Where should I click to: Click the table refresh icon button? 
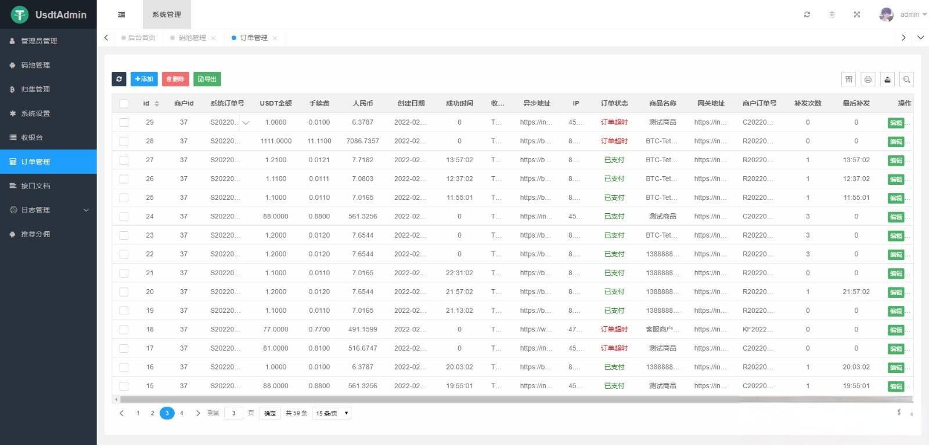pyautogui.click(x=119, y=79)
